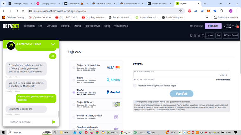Switch to Oddsmatcher tab
The image size is (241, 135).
(x=132, y=3)
